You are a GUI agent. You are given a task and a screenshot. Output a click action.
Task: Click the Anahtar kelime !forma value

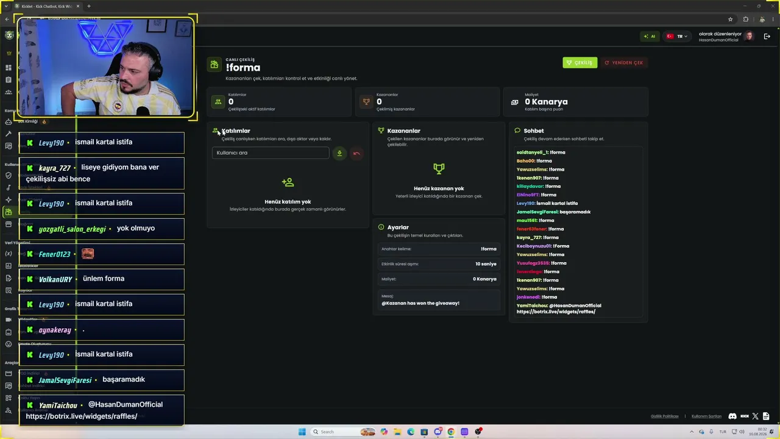point(489,249)
